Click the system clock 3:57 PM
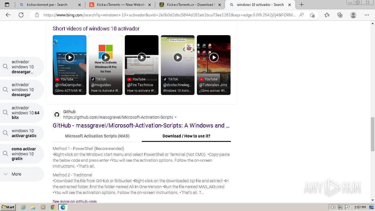Image resolution: width=375 pixels, height=211 pixels. click(360, 207)
